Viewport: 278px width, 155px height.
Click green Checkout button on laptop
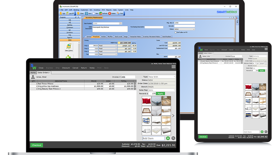tap(36, 145)
